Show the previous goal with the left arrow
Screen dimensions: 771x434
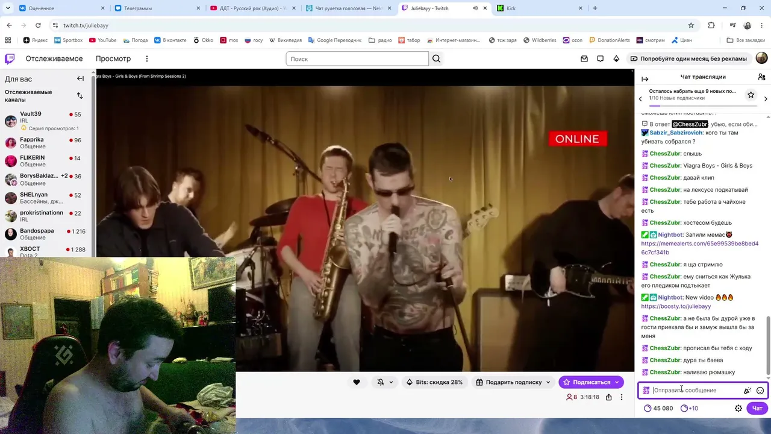pyautogui.click(x=640, y=99)
